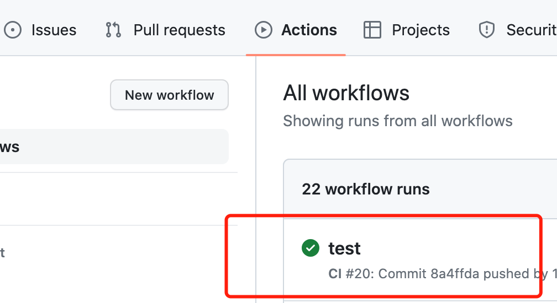Image resolution: width=557 pixels, height=303 pixels.
Task: Open the Security tab label
Action: click(531, 30)
